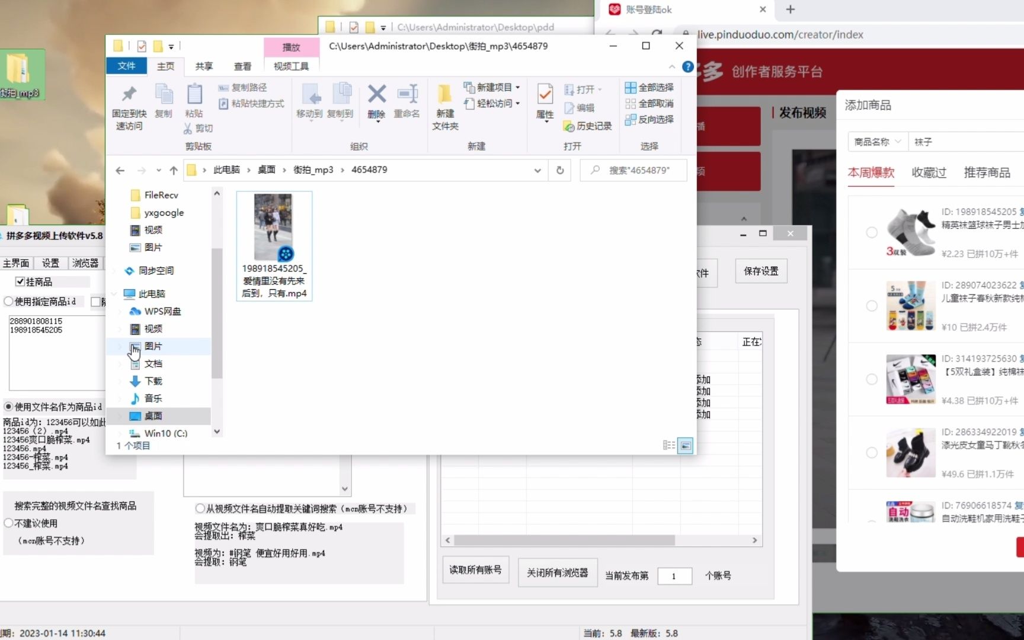
Task: Click 关闭所有浏览器 button
Action: 557,573
